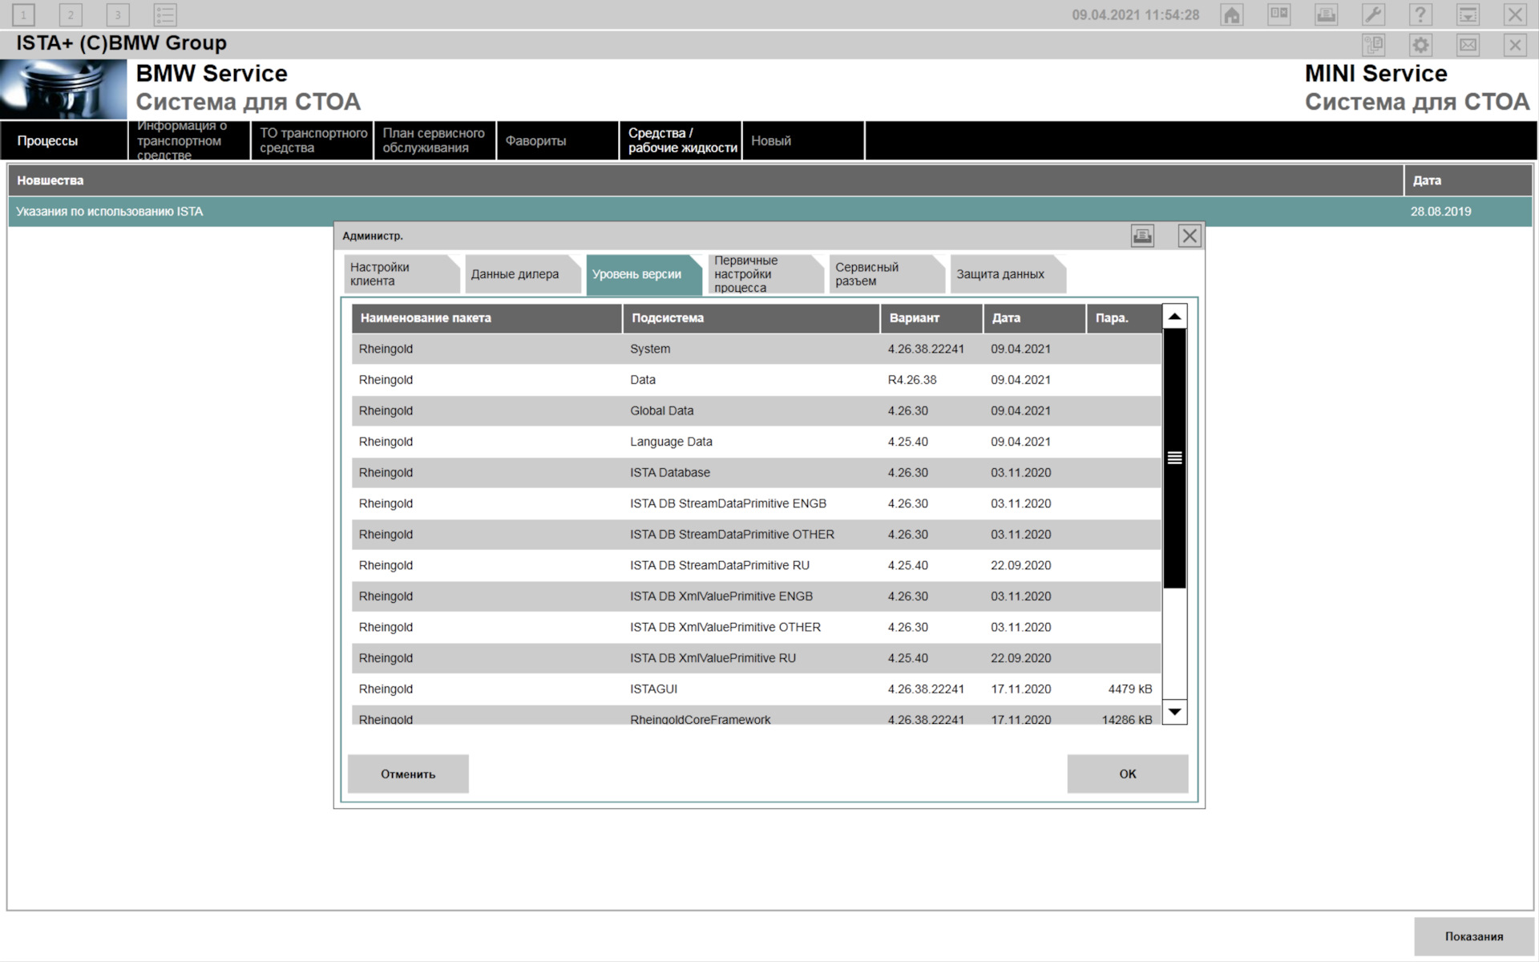Select the Уровень версии tab
1539x962 pixels.
click(x=644, y=274)
